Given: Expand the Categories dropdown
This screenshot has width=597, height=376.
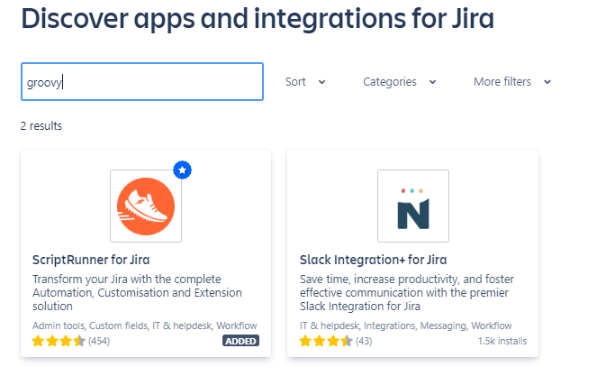Looking at the screenshot, I should pos(400,82).
